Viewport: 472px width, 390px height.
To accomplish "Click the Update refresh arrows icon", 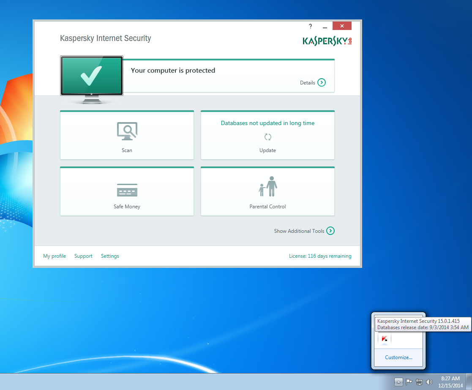I will pyautogui.click(x=267, y=137).
